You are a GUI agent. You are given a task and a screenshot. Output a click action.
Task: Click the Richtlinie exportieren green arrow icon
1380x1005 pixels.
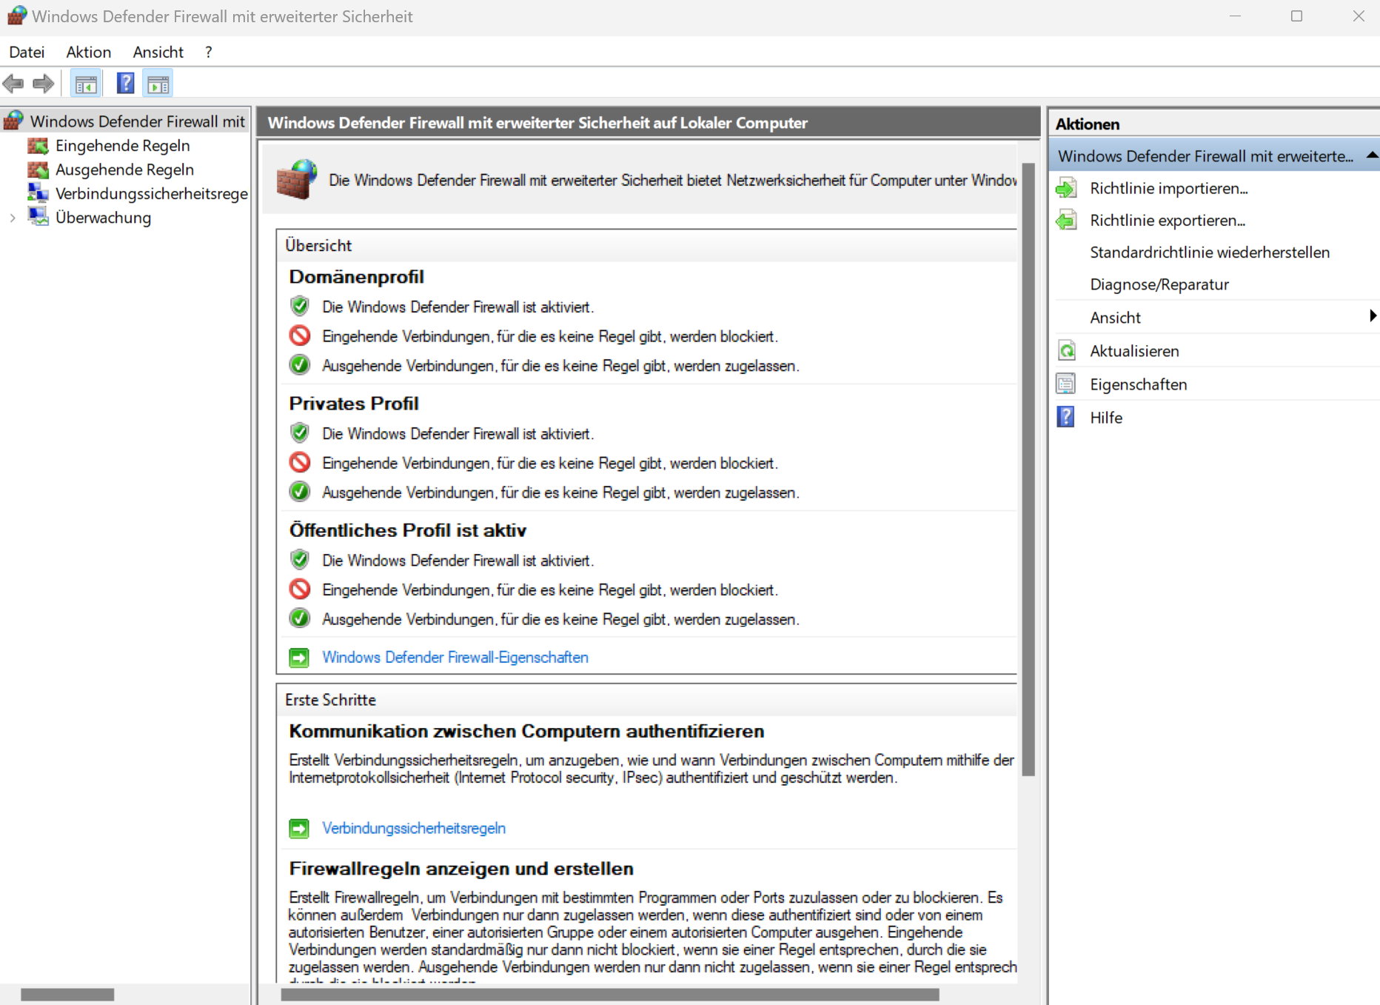[x=1066, y=220]
